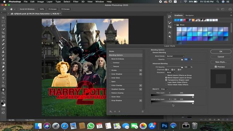Add another Stroke effect with plus button
Viewport: 233px width, 131px height.
(141, 70)
